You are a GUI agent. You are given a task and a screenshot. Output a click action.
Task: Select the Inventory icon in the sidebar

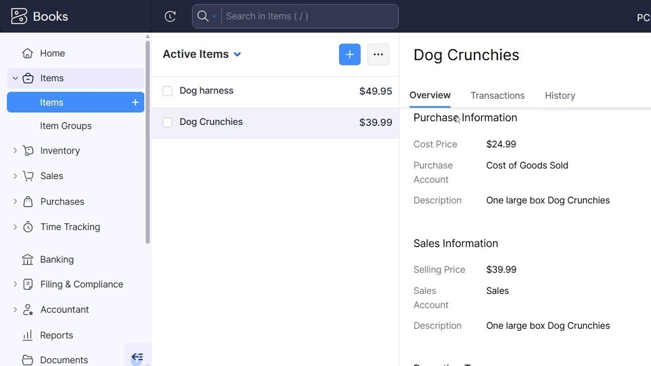(x=27, y=150)
